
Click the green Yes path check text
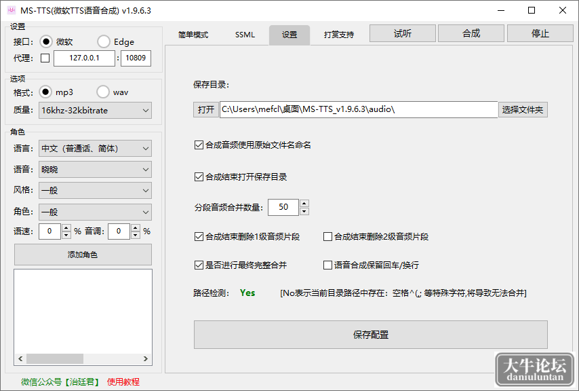pyautogui.click(x=247, y=293)
